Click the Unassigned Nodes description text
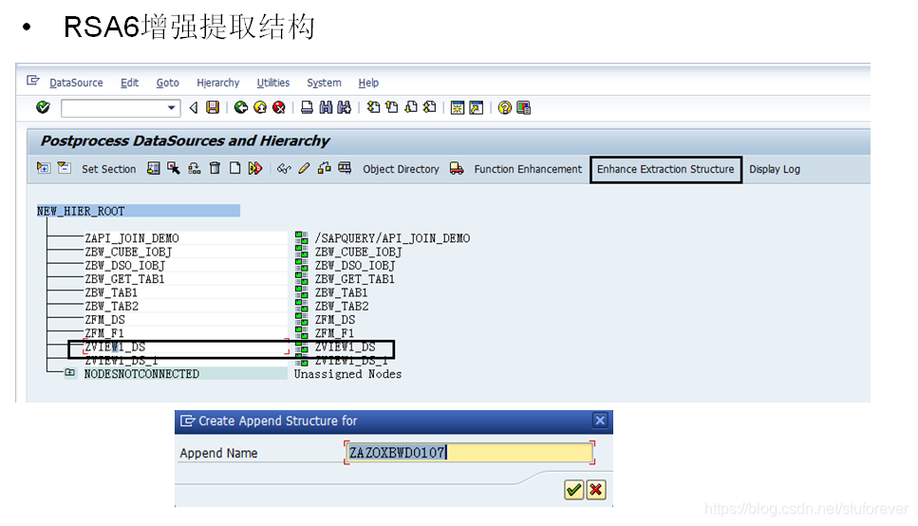The width and height of the screenshot is (918, 526). (x=347, y=374)
